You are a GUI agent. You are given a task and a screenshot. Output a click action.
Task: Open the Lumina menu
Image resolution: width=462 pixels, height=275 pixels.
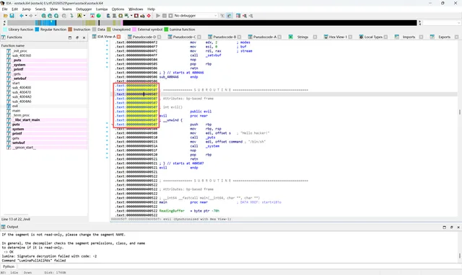click(x=102, y=9)
